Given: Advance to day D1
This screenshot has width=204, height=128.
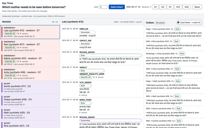Looking at the screenshot, I should [155, 7].
